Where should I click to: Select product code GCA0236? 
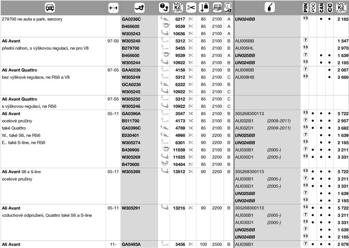tap(131, 84)
